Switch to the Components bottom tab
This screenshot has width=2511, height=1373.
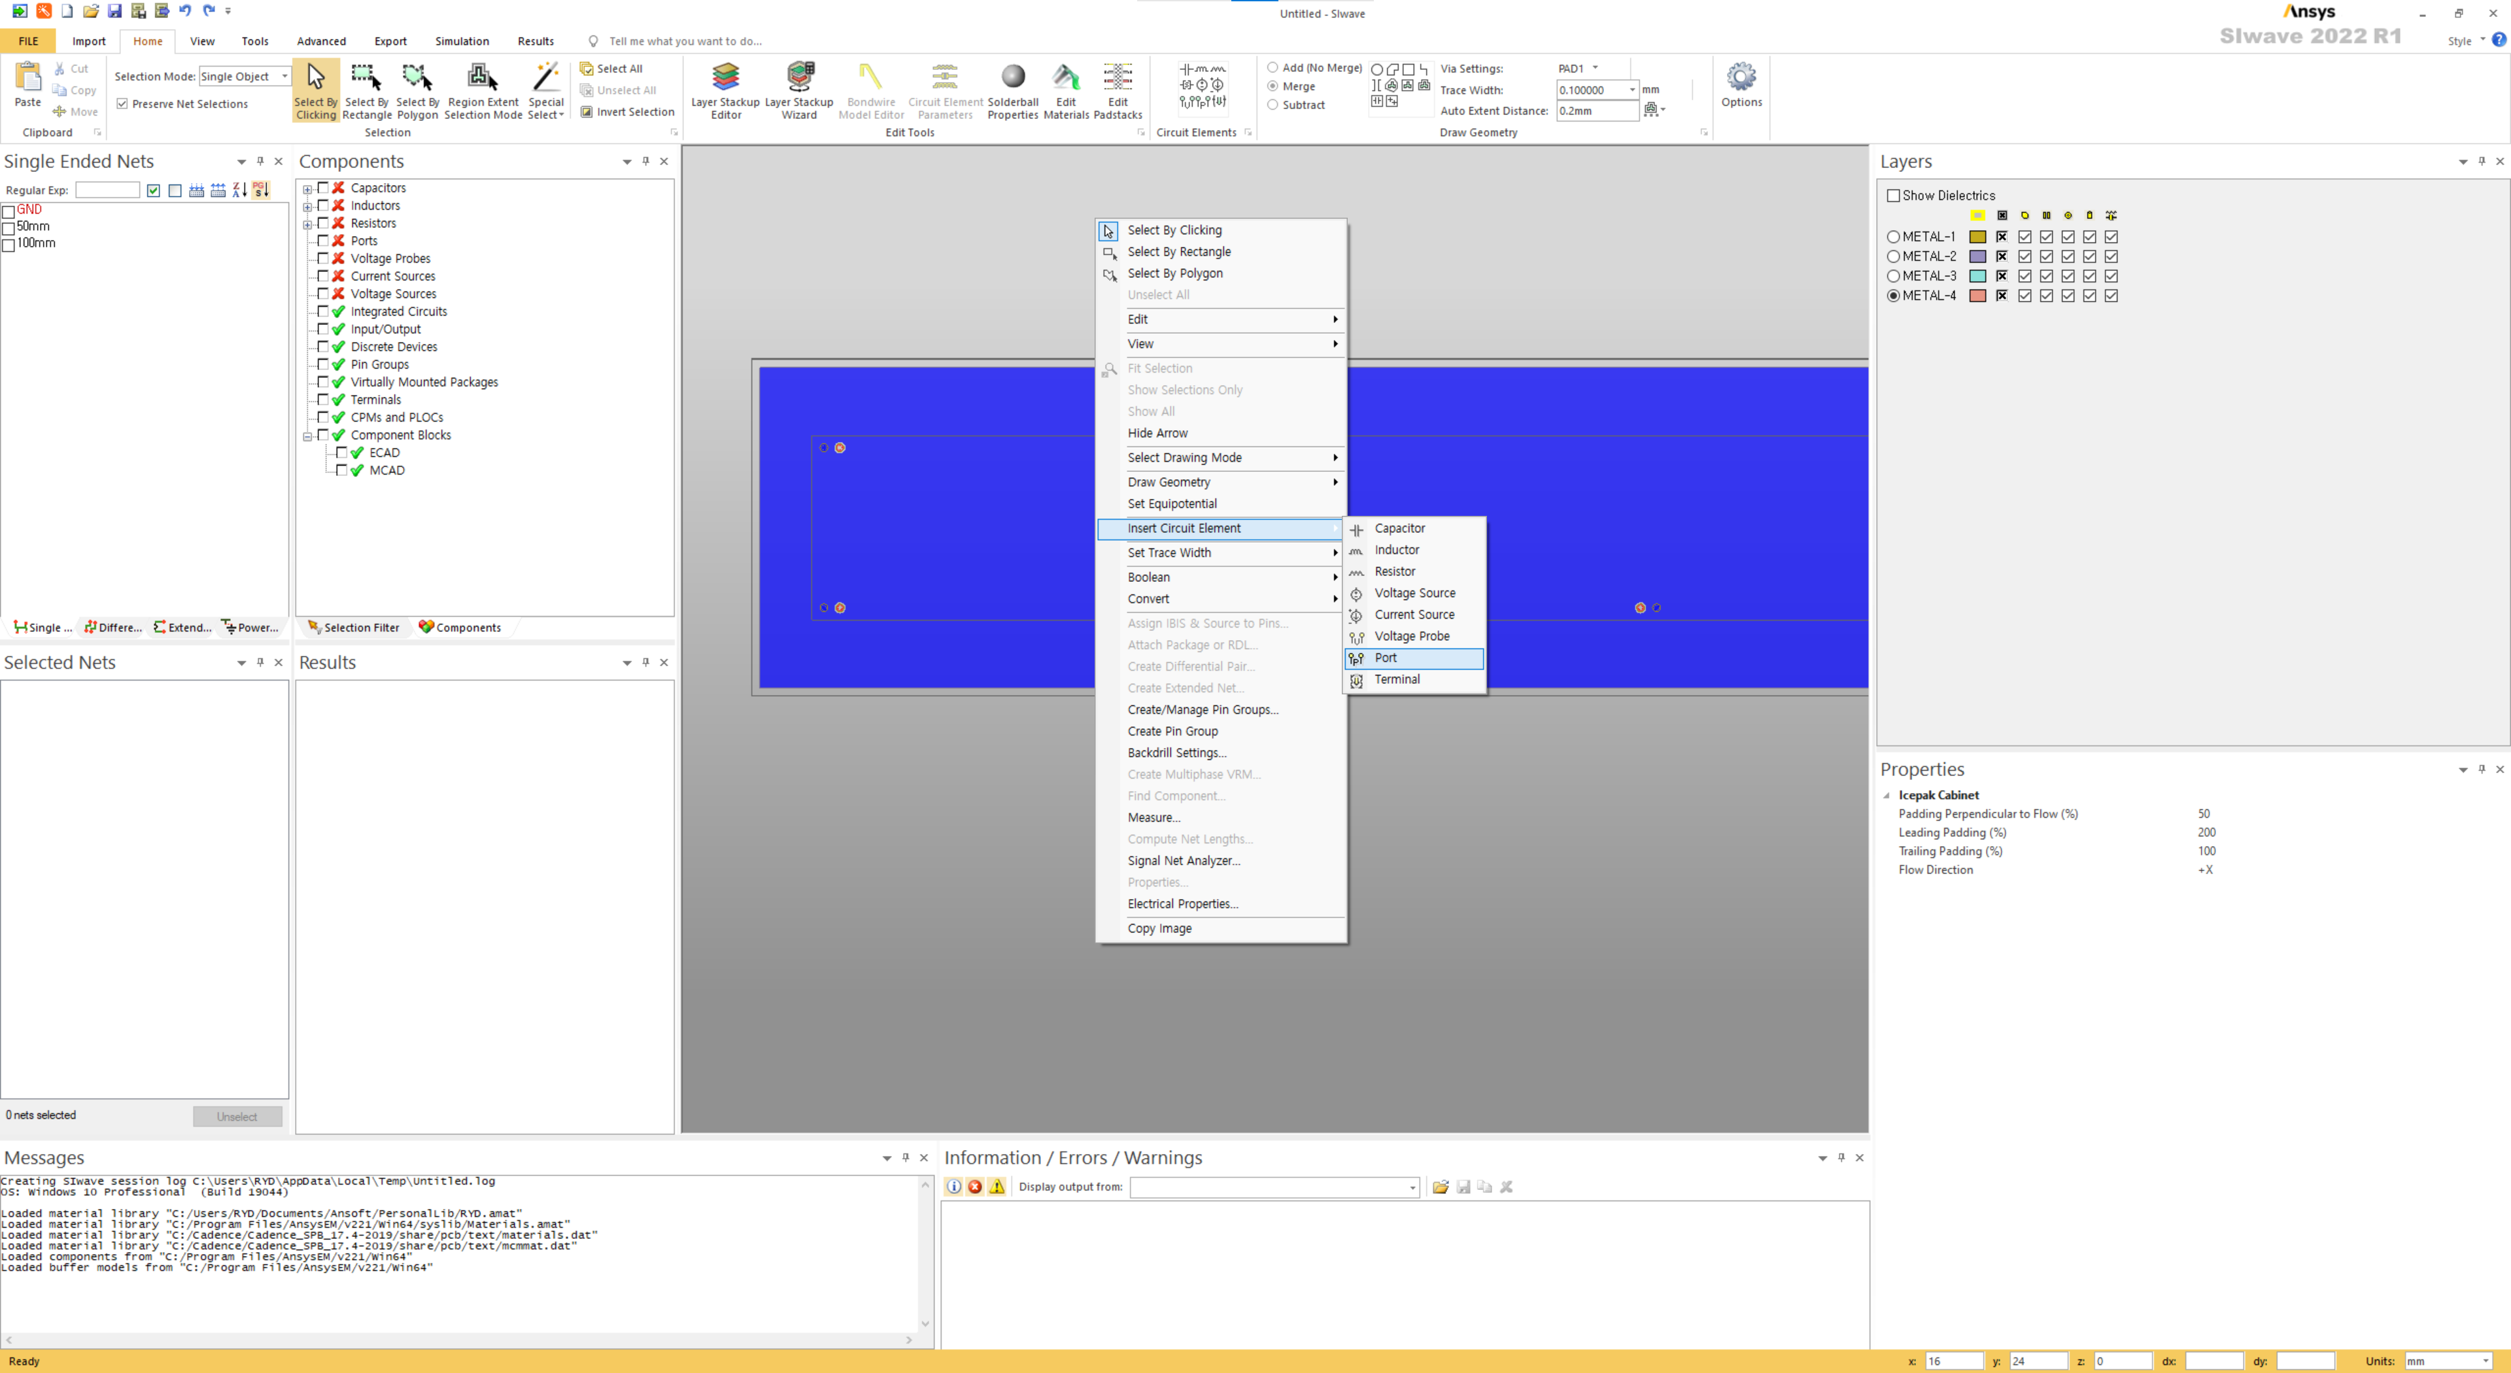point(459,628)
